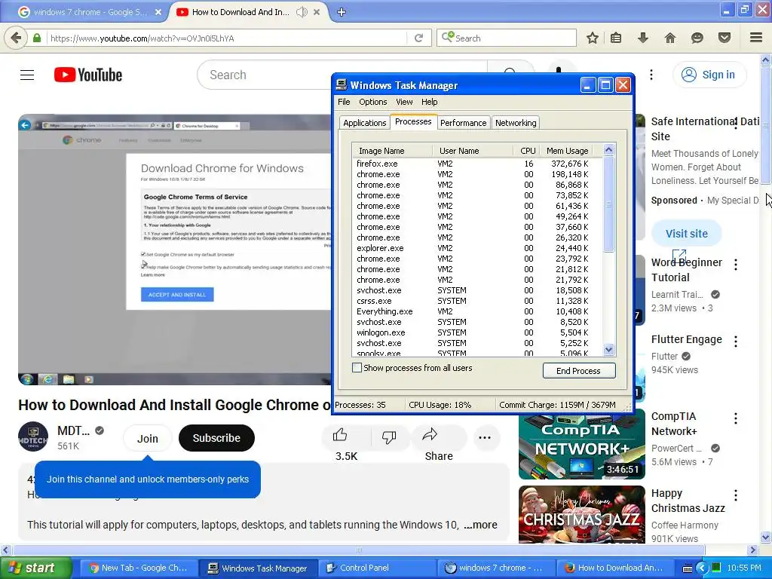The image size is (772, 579).
Task: Select the csrss.exe process row
Action: pyautogui.click(x=477, y=301)
